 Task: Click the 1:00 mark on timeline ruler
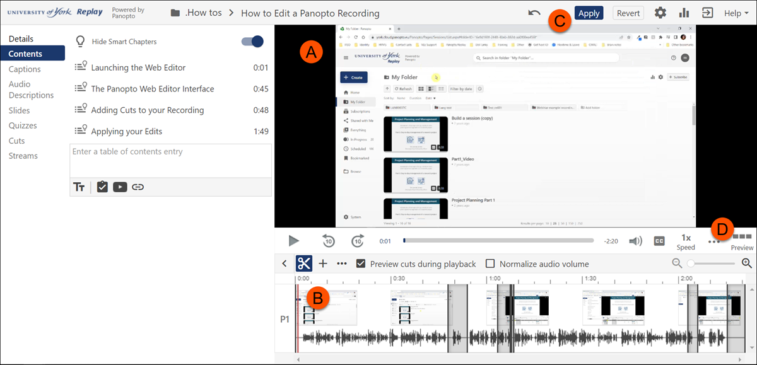pyautogui.click(x=495, y=278)
